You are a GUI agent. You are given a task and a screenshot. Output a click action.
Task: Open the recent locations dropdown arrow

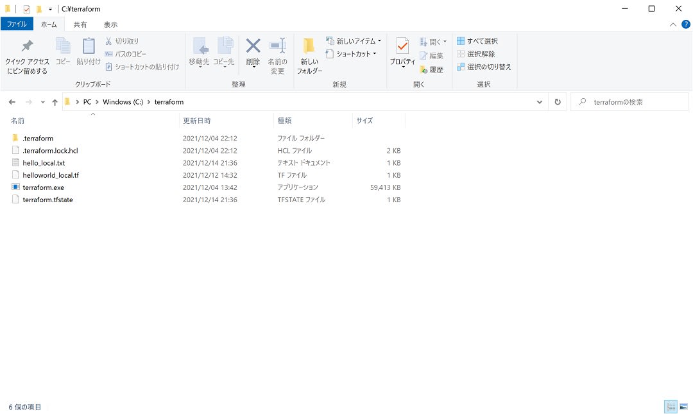(x=42, y=102)
